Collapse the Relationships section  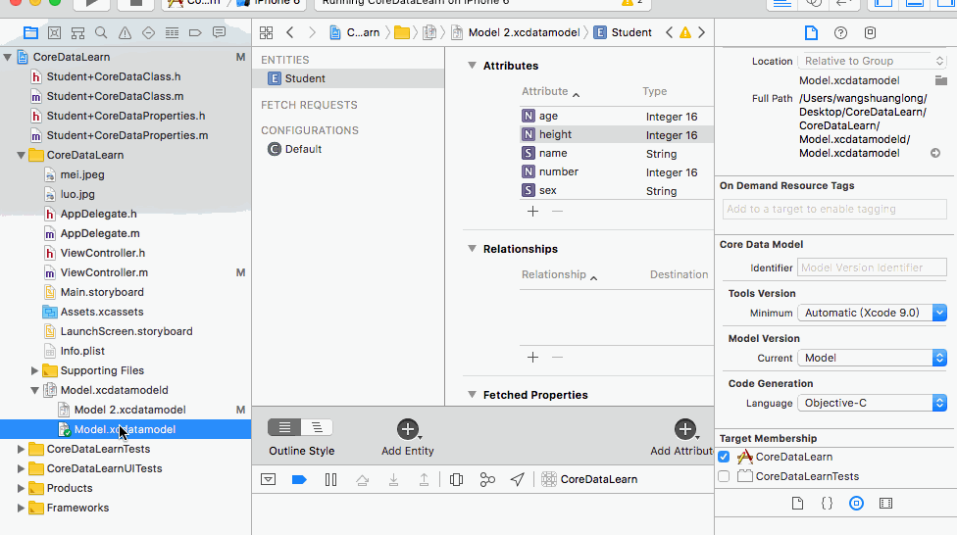472,248
